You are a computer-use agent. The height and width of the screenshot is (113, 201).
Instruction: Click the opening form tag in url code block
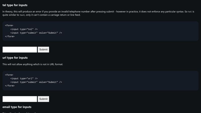click(9, 75)
